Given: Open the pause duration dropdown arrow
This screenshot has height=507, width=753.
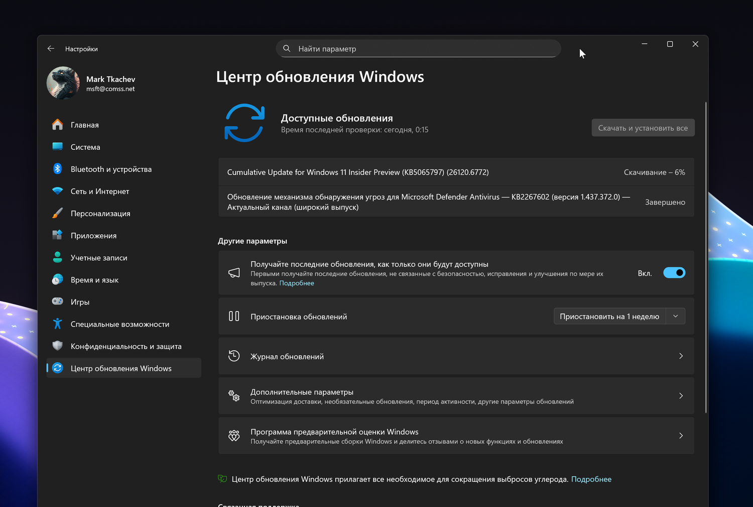Looking at the screenshot, I should point(676,317).
